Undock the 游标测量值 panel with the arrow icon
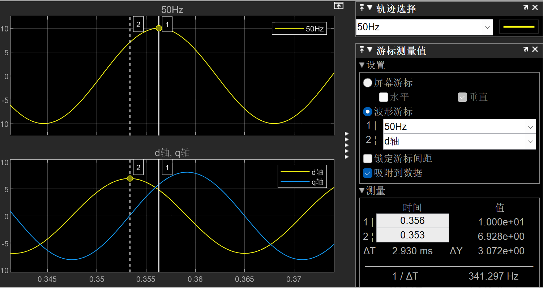This screenshot has height=289, width=543. 526,50
